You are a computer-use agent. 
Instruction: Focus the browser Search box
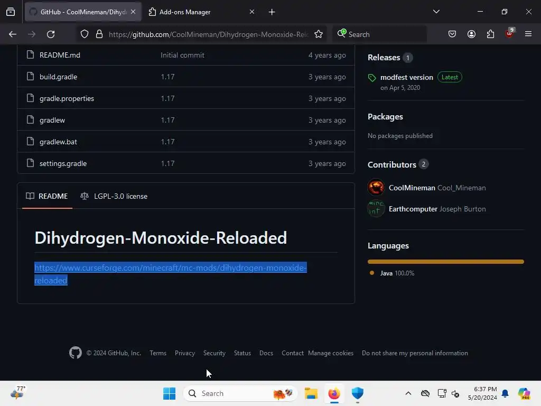click(x=379, y=34)
